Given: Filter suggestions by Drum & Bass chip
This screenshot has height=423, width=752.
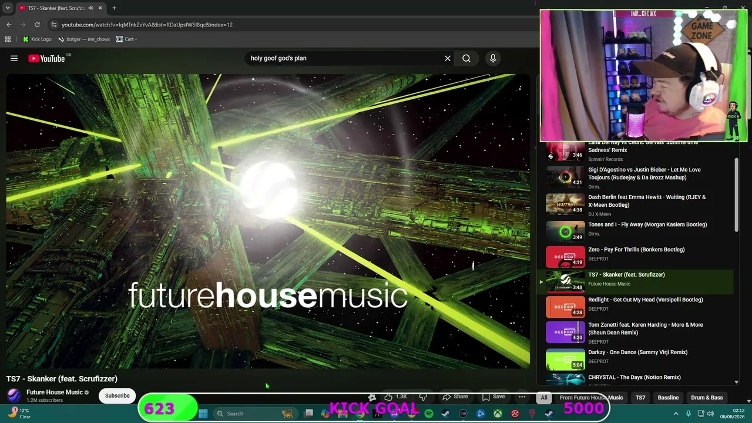Looking at the screenshot, I should pyautogui.click(x=707, y=398).
